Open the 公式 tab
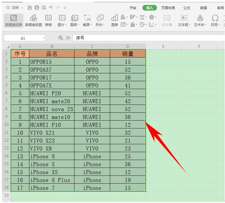The image size is (225, 203). coord(187,8)
